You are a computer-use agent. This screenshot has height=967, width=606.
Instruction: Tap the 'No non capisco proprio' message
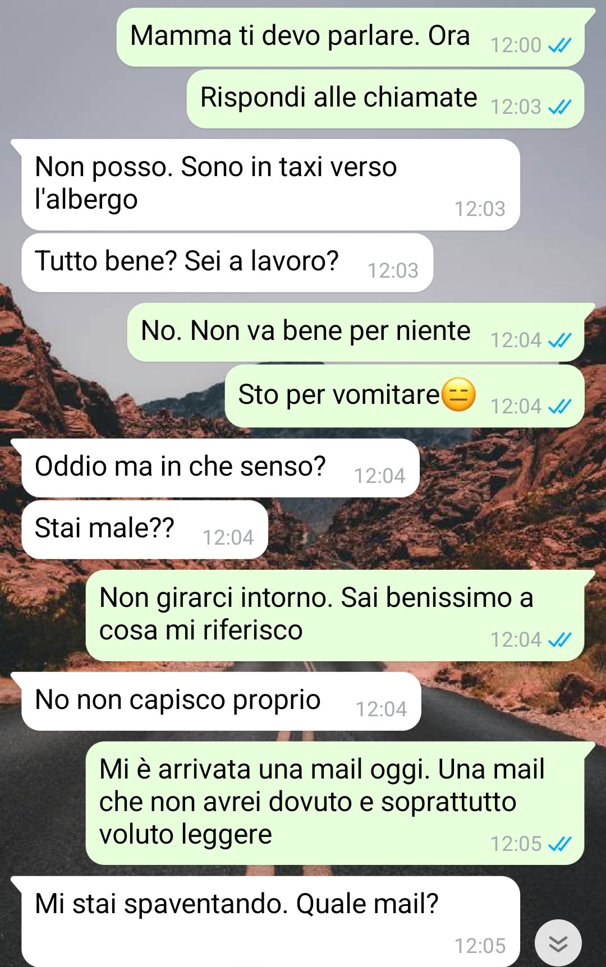pos(221,701)
